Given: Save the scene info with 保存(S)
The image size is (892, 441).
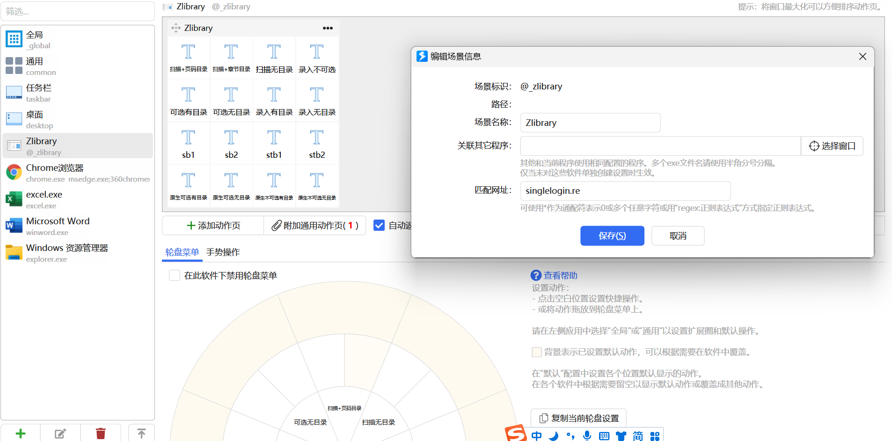Looking at the screenshot, I should coord(612,236).
